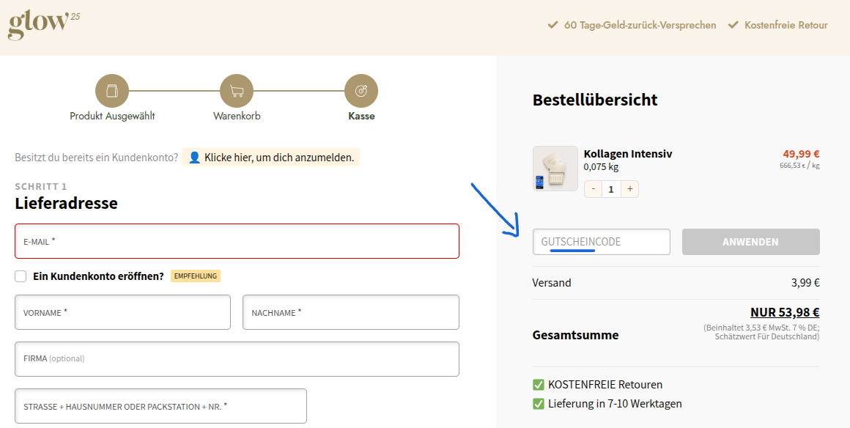Focus the E-Mail input field

[237, 241]
